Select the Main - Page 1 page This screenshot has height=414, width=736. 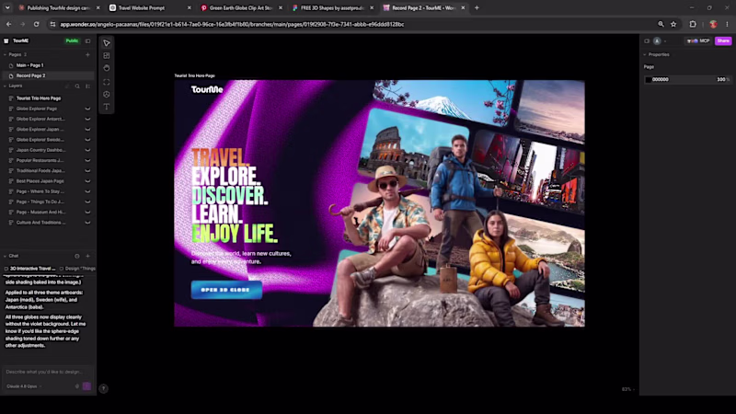[47, 65]
